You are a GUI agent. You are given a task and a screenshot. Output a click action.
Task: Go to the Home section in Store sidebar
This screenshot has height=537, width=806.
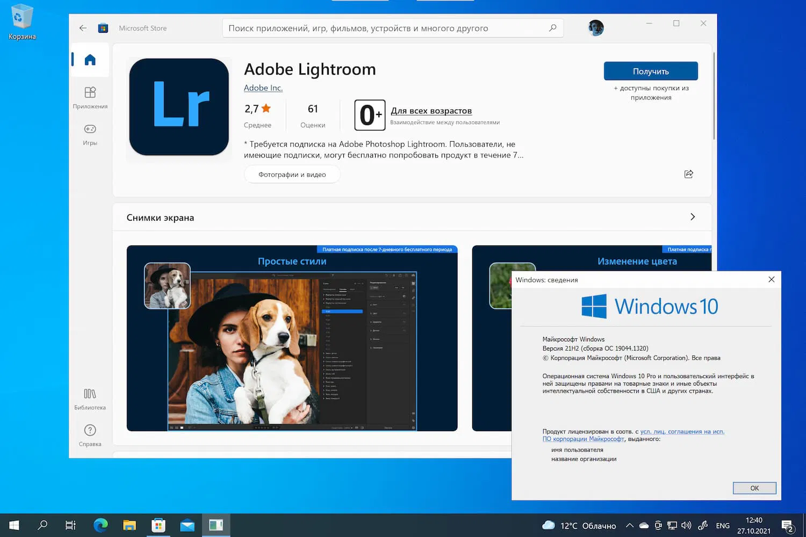[x=90, y=60]
